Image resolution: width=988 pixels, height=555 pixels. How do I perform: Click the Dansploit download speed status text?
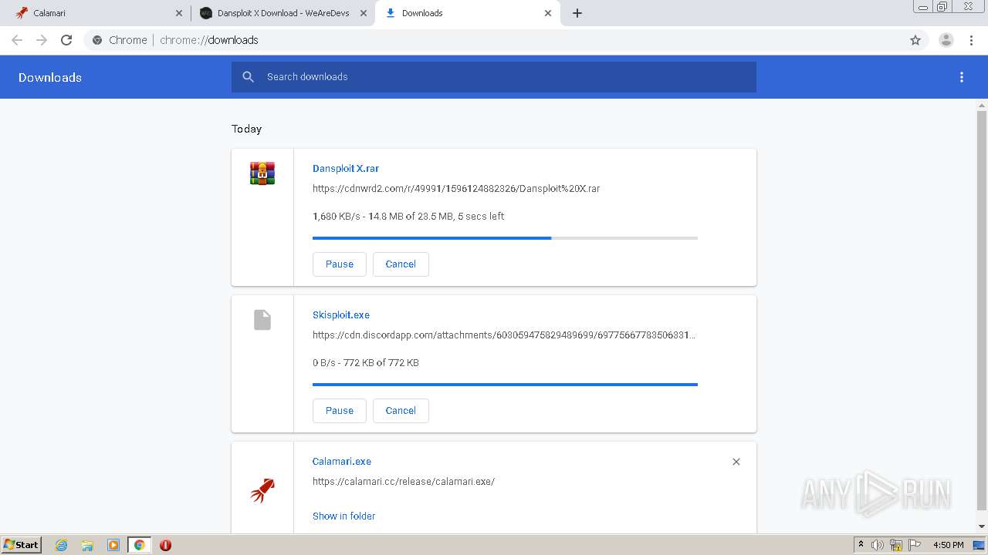(408, 216)
